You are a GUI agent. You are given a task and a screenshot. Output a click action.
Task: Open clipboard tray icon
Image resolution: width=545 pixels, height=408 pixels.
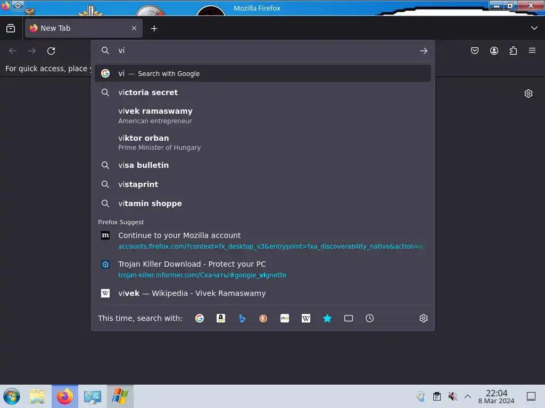[x=437, y=396]
